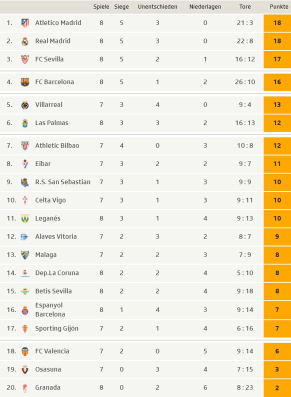Screen dimensions: 291x397
Task: Open the FC Sevilla team name
Action: [x=49, y=59]
